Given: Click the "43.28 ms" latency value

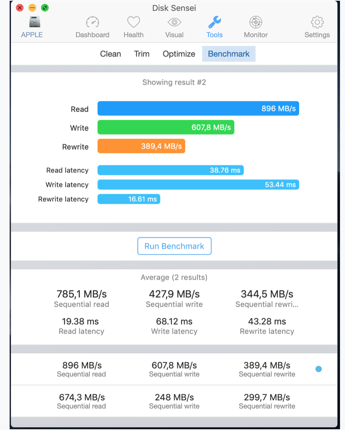Looking at the screenshot, I should (267, 321).
